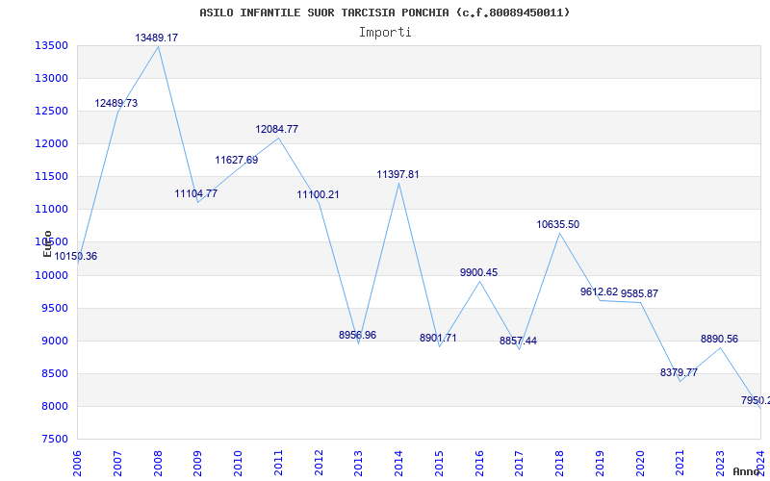Select year 2019 on X-axis
This screenshot has height=481, width=770.
pyautogui.click(x=600, y=463)
